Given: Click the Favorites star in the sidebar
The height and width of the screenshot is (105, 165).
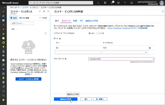Looking at the screenshot, I should click(4, 29).
